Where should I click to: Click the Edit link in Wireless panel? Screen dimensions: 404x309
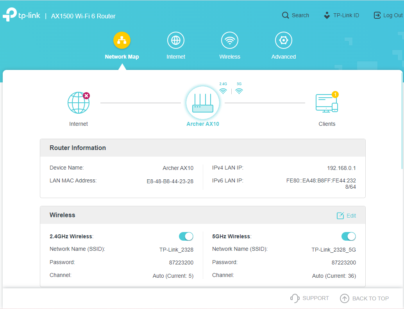351,216
